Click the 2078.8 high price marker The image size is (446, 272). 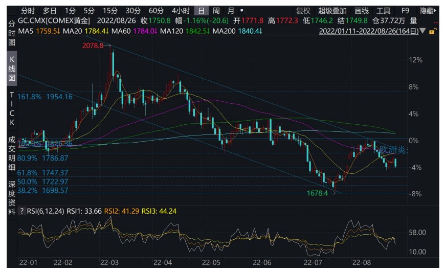(x=93, y=46)
